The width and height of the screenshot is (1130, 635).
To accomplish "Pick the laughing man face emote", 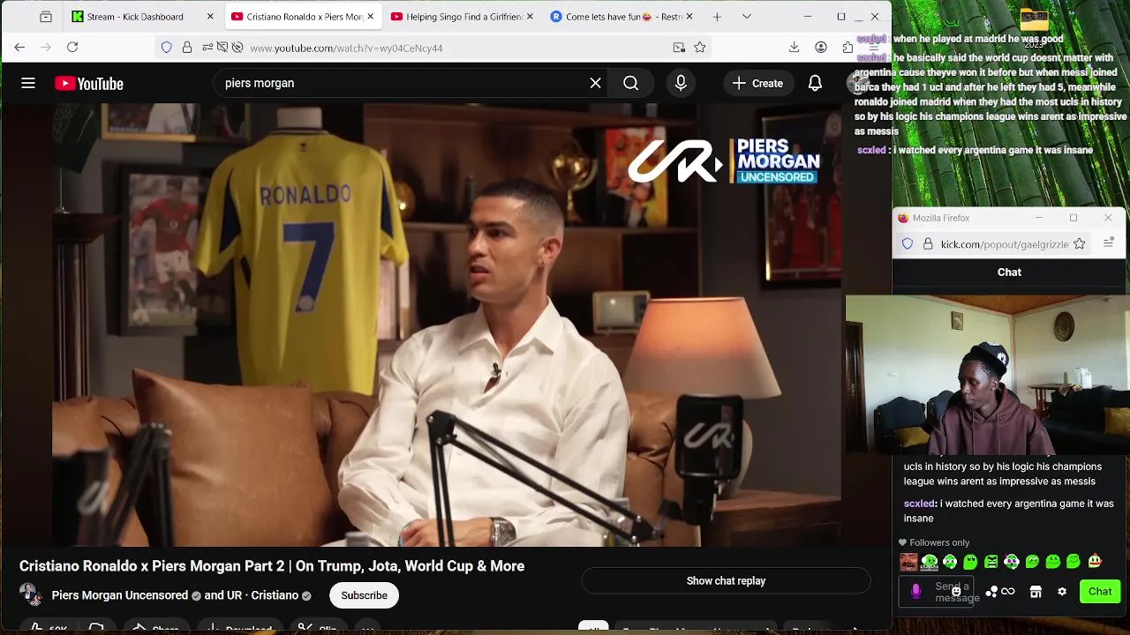I will pos(908,562).
